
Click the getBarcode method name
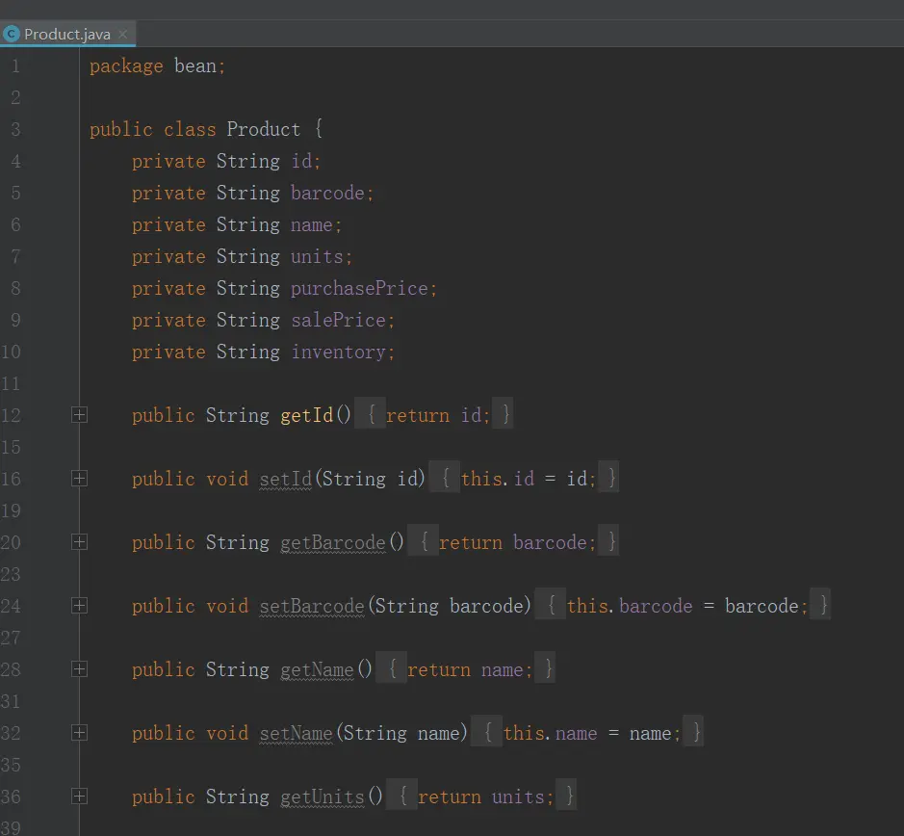click(x=333, y=542)
